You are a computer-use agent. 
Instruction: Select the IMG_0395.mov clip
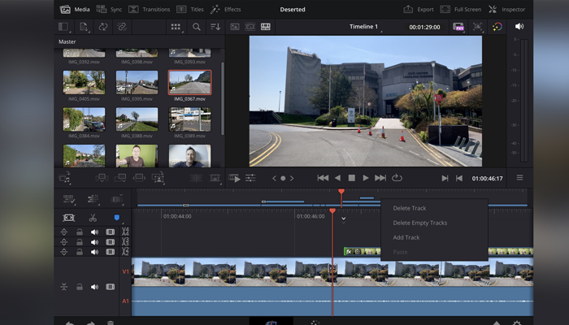[x=137, y=83]
